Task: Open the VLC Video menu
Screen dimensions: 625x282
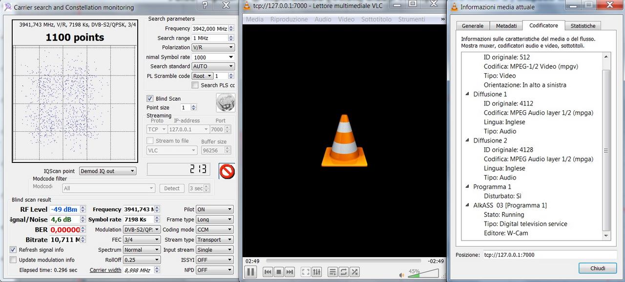Action: click(346, 19)
